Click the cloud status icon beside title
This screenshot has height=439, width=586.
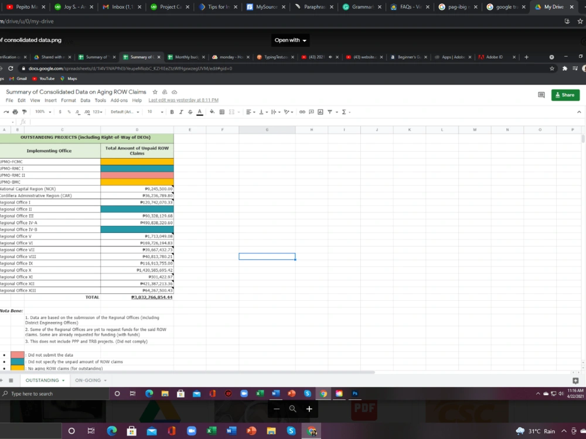click(x=174, y=92)
